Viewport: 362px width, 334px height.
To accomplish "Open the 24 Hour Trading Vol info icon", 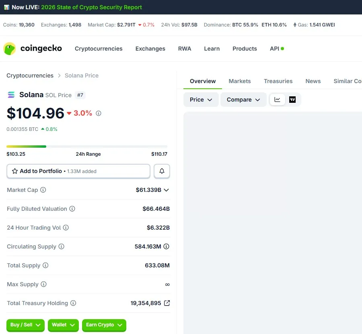I will (66, 228).
